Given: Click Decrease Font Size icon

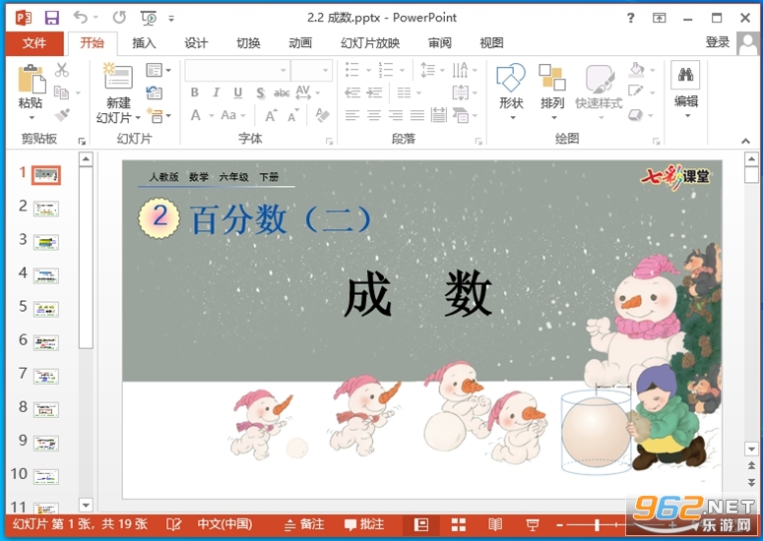Looking at the screenshot, I should point(293,116).
